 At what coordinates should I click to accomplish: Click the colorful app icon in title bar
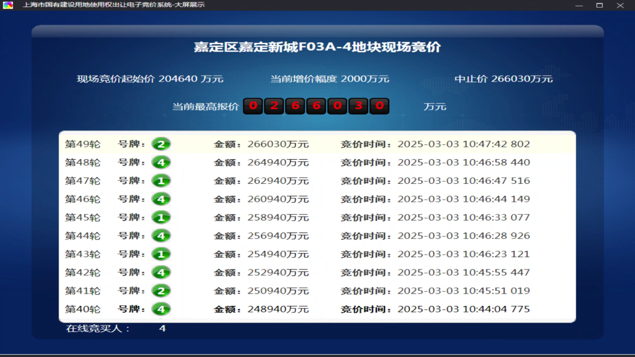(x=8, y=5)
